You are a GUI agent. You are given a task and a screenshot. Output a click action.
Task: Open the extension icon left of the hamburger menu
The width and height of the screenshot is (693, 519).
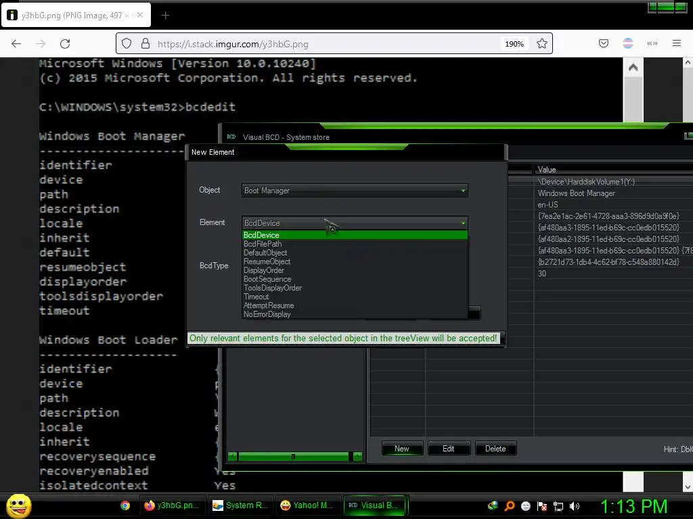[x=652, y=43]
